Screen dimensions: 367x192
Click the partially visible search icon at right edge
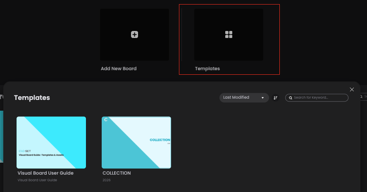point(361,96)
